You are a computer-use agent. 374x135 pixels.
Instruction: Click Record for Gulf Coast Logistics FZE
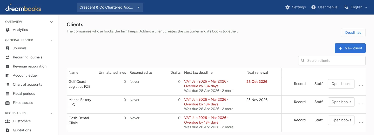300,84
